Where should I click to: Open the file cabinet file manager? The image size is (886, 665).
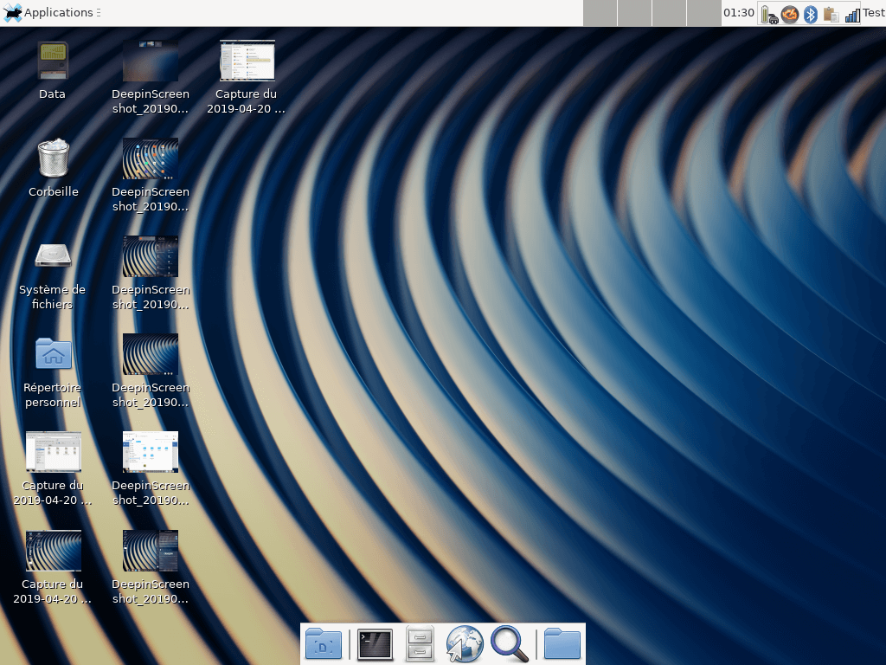coord(420,643)
